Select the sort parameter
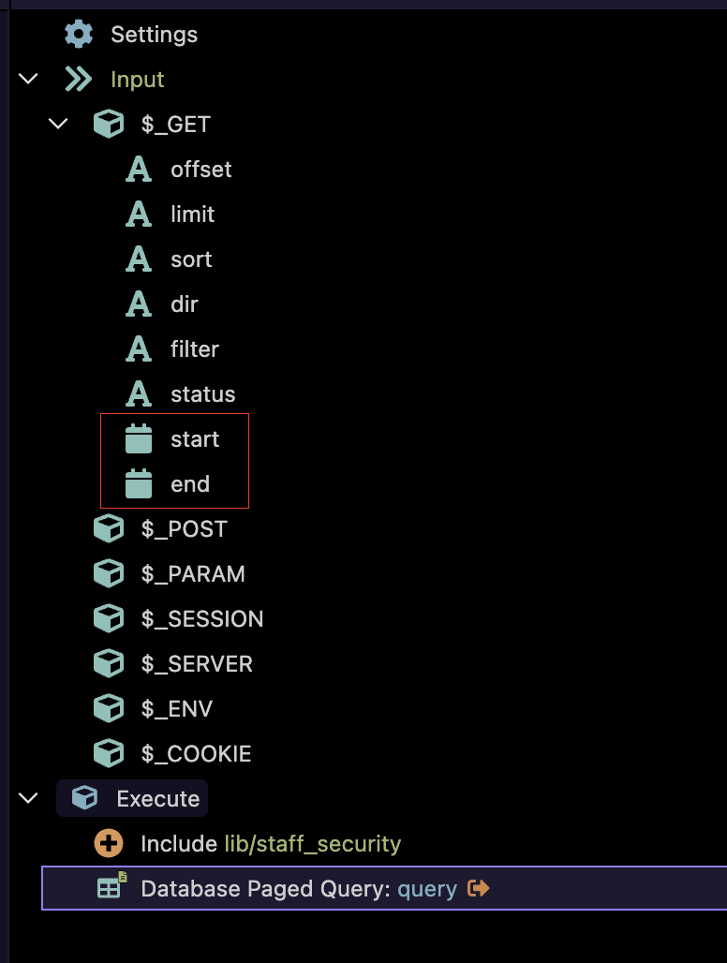 [191, 259]
